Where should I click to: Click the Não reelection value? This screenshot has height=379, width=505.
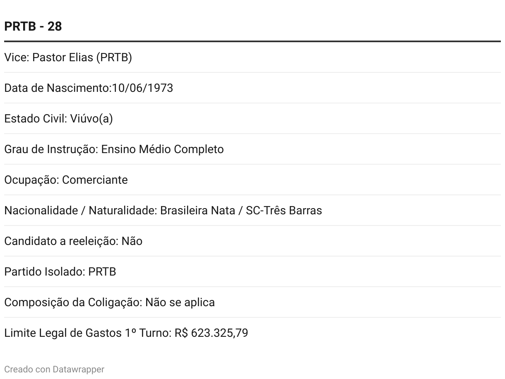132,241
